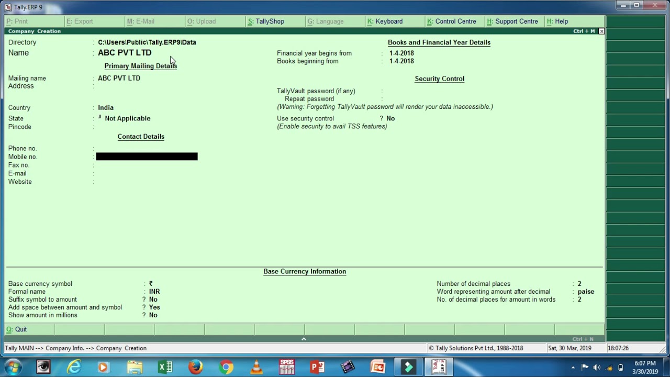Image resolution: width=670 pixels, height=377 pixels.
Task: Open Firefox from the taskbar
Action: [195, 367]
